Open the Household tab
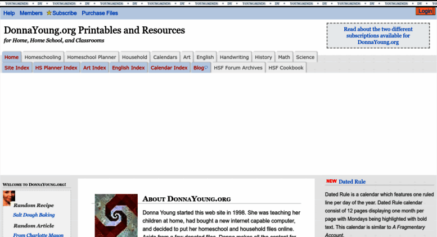This screenshot has height=237, width=437. coord(134,57)
